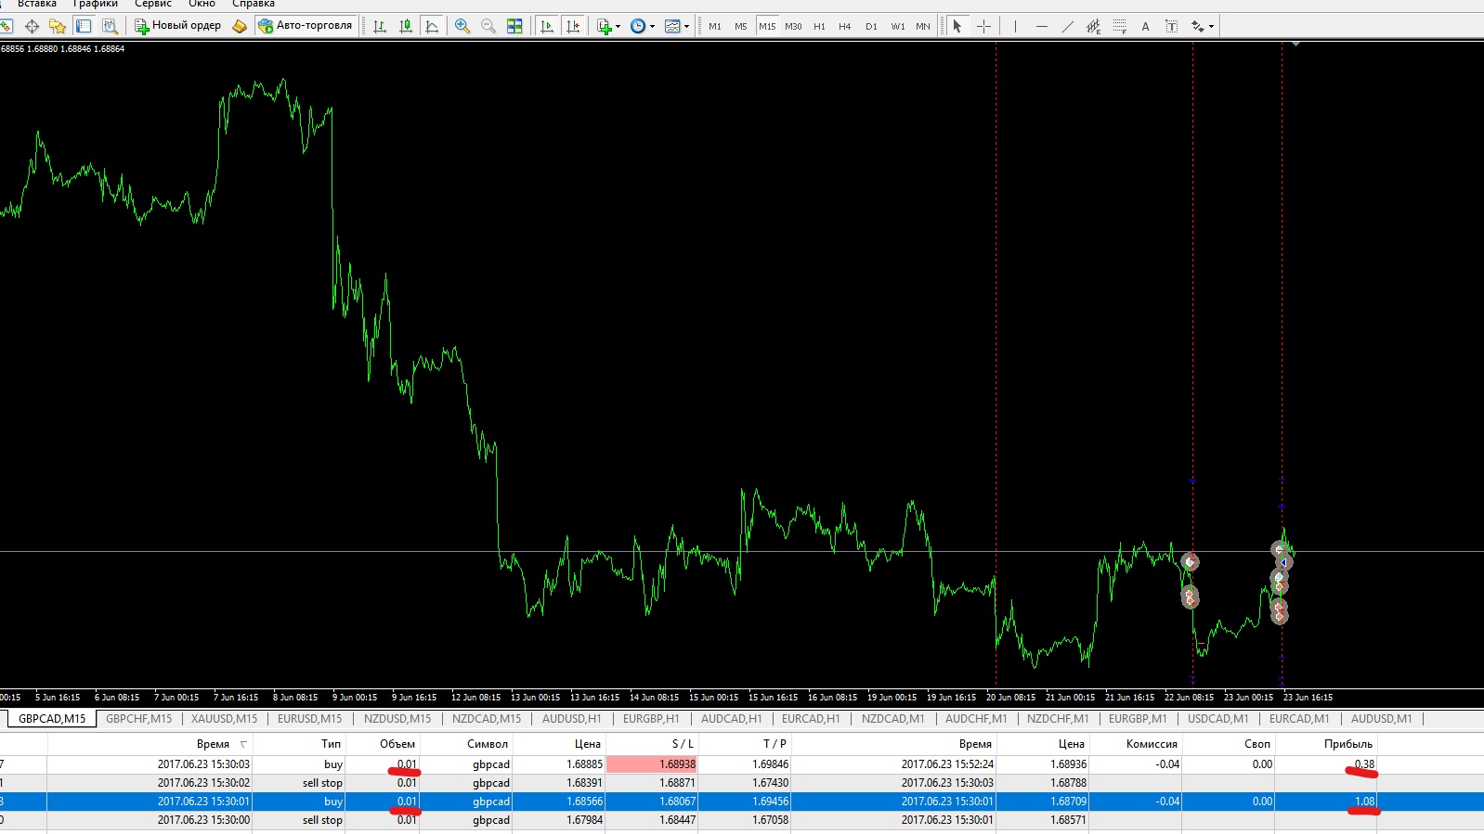Select the H1 timeframe
The width and height of the screenshot is (1484, 834).
coord(819,26)
